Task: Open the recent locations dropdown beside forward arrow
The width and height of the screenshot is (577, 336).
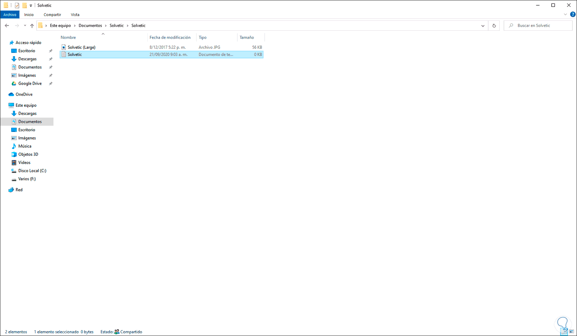Action: 25,26
